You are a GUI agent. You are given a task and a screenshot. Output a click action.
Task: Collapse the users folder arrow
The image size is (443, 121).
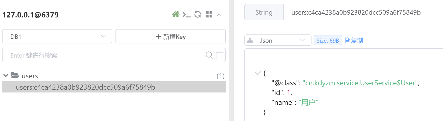pos(6,76)
